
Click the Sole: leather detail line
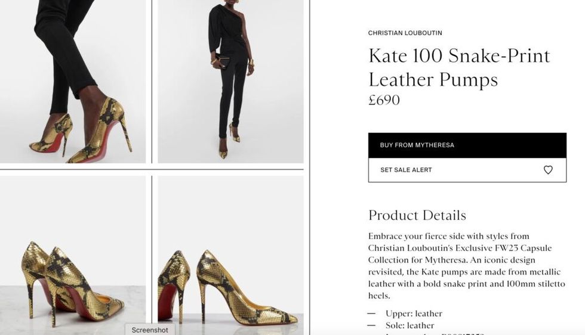(x=408, y=325)
